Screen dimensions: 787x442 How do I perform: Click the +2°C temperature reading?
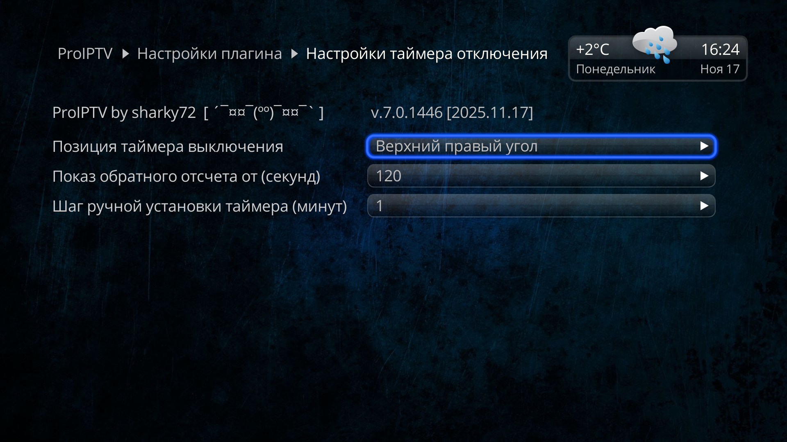point(592,50)
